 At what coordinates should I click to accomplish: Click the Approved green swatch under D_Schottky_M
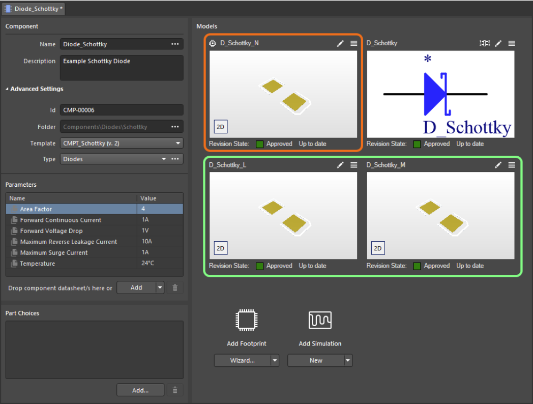pos(417,266)
